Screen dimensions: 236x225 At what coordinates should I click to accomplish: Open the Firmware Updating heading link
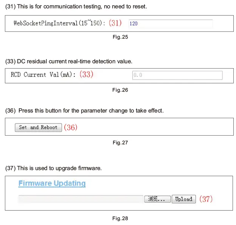(52, 184)
